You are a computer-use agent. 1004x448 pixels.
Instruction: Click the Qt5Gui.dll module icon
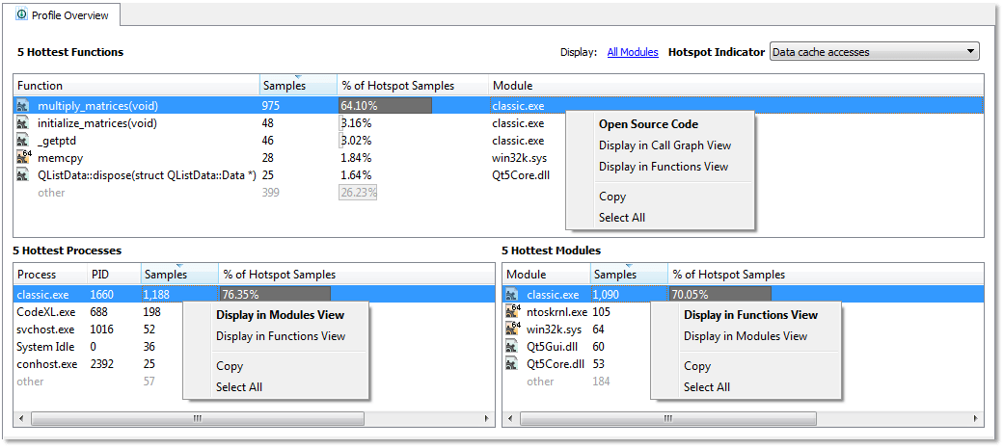click(512, 347)
